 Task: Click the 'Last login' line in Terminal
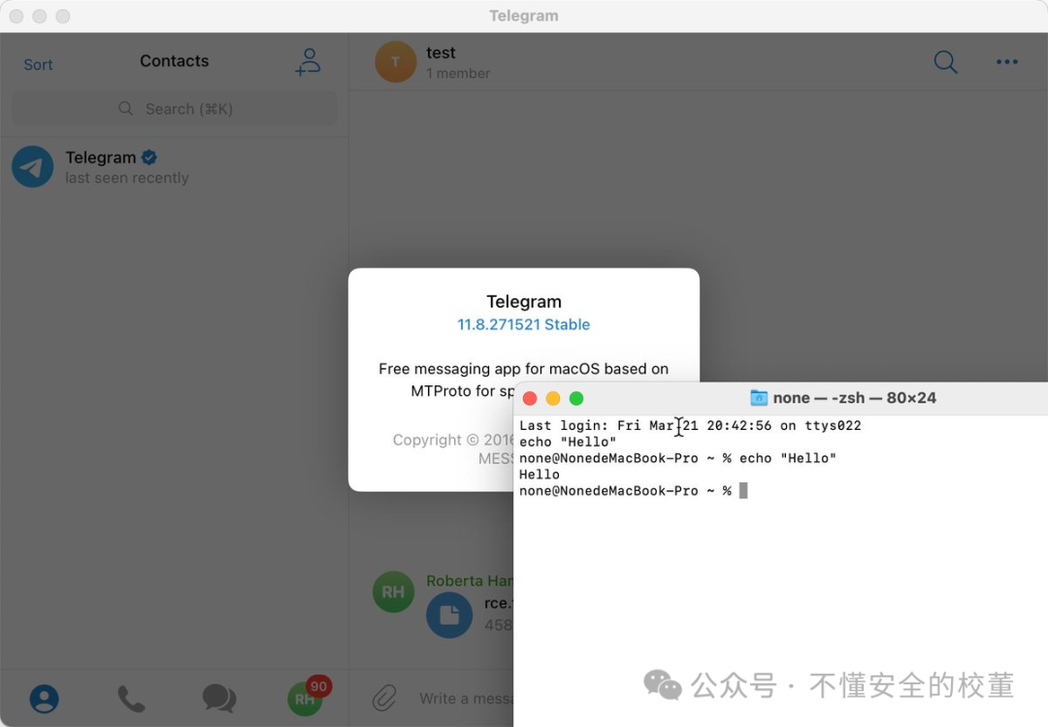pyautogui.click(x=690, y=425)
